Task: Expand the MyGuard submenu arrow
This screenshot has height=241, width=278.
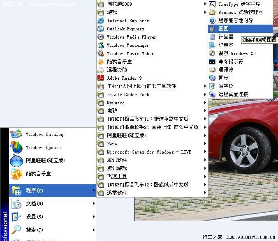Action: 205,103
